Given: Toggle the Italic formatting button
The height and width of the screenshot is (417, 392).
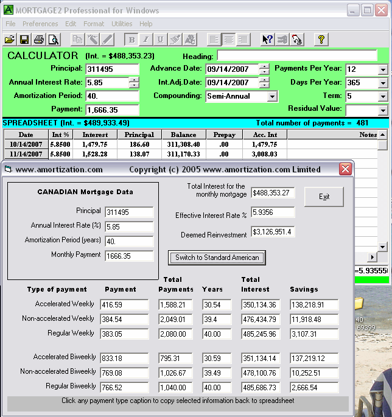Looking at the screenshot, I should 145,40.
